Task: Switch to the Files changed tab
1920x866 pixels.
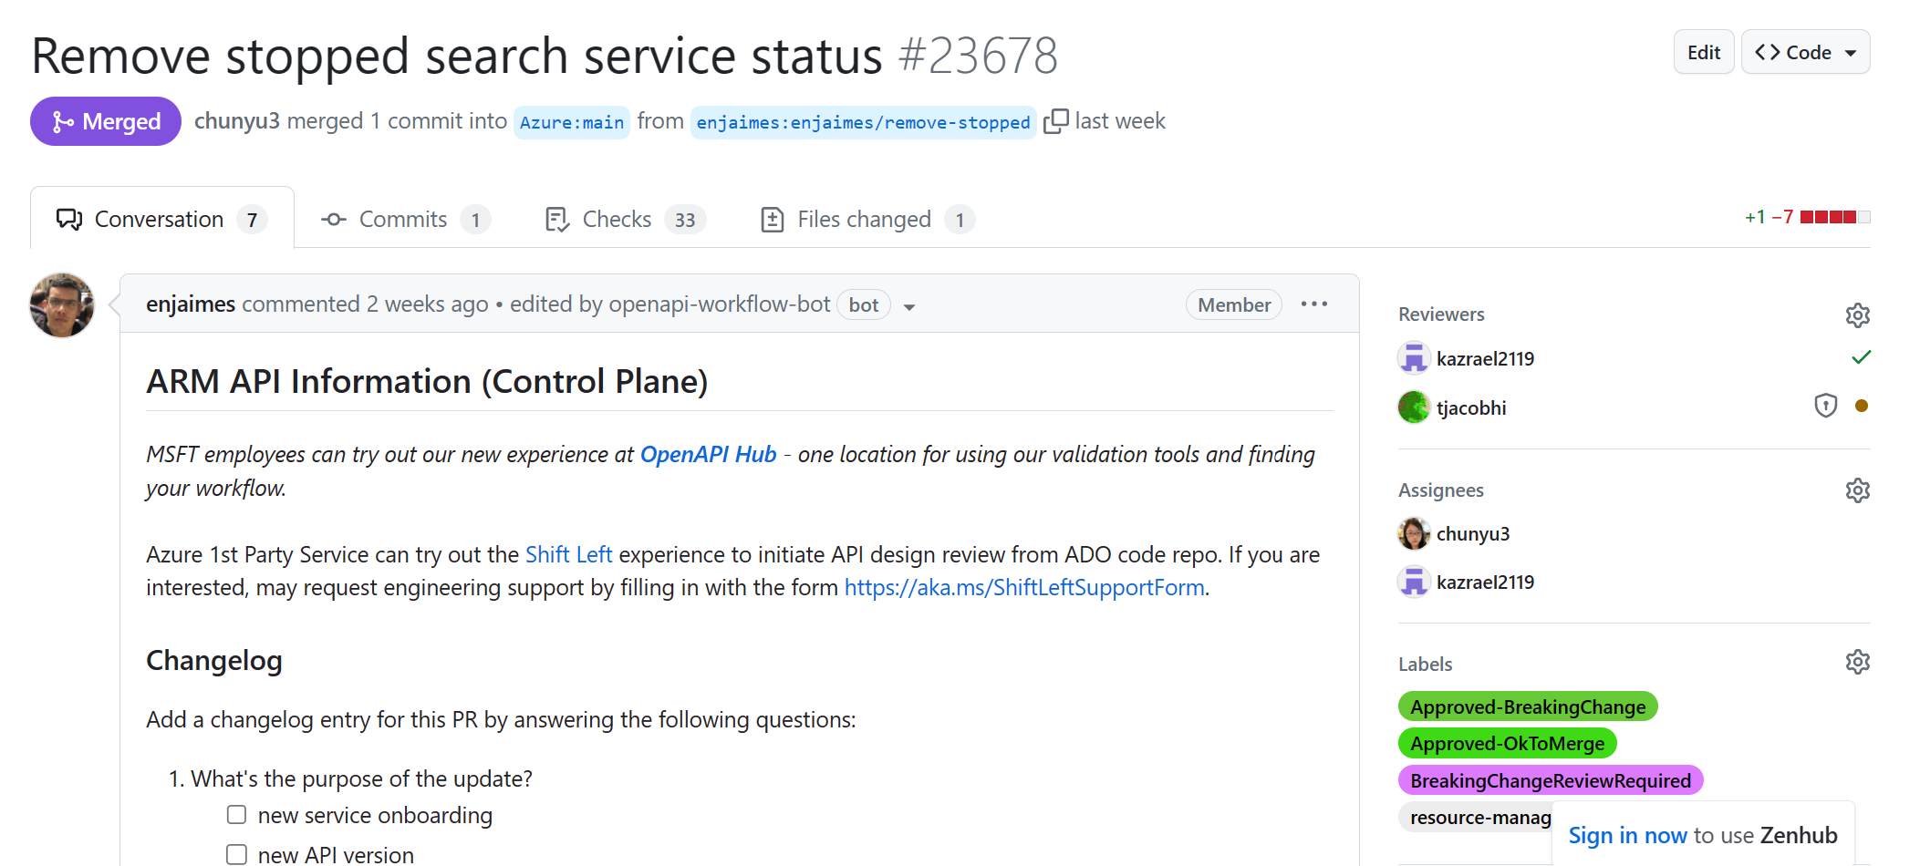Action: pyautogui.click(x=863, y=219)
